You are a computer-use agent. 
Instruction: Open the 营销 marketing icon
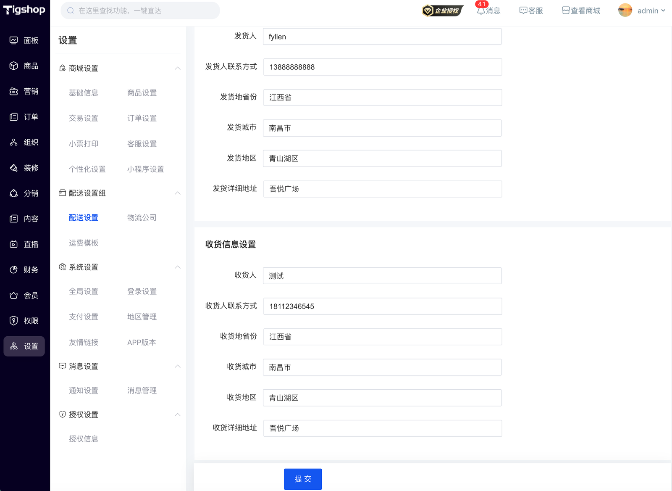pyautogui.click(x=14, y=92)
